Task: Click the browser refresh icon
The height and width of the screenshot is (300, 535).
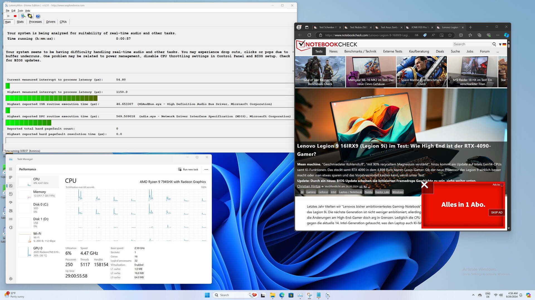Action: click(x=309, y=35)
